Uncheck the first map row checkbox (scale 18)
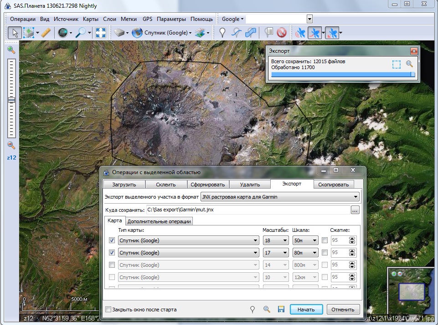This screenshot has height=325, width=438. tap(112, 240)
